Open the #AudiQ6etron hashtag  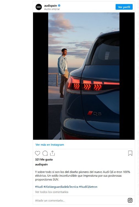click(x=88, y=187)
